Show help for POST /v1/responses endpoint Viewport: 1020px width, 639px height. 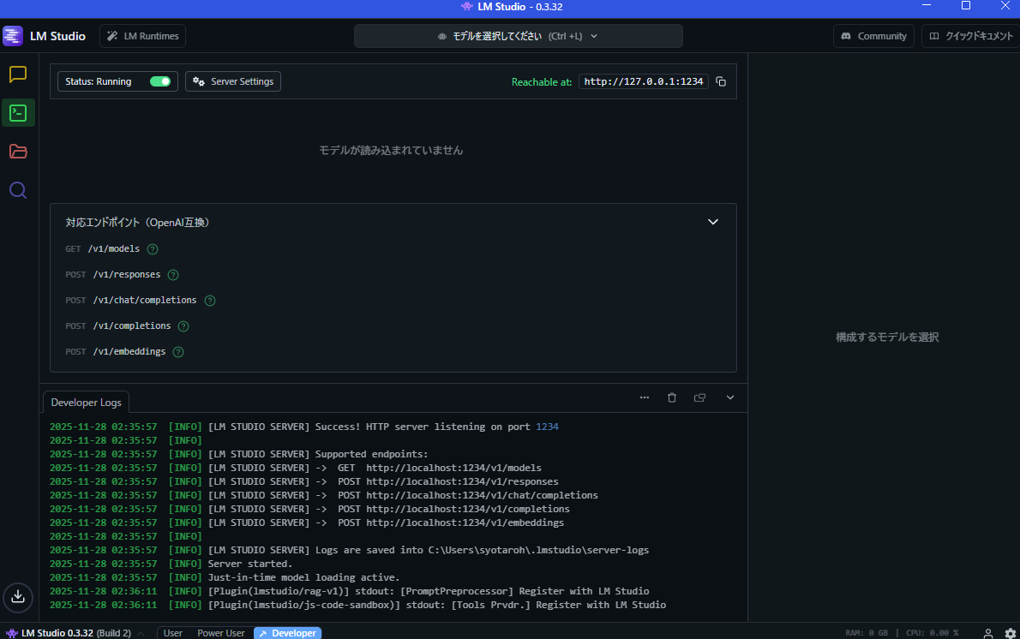pos(173,275)
